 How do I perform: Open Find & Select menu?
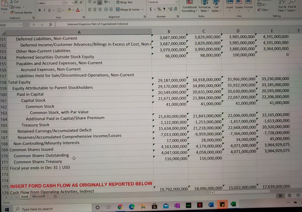click(x=292, y=7)
